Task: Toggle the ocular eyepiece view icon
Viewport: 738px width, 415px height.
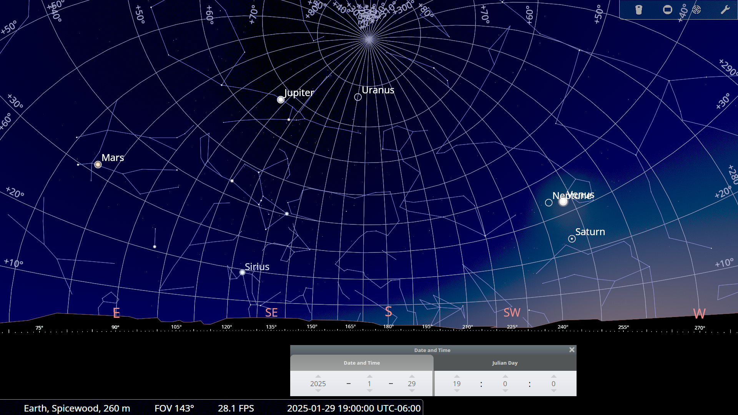Action: pos(639,10)
